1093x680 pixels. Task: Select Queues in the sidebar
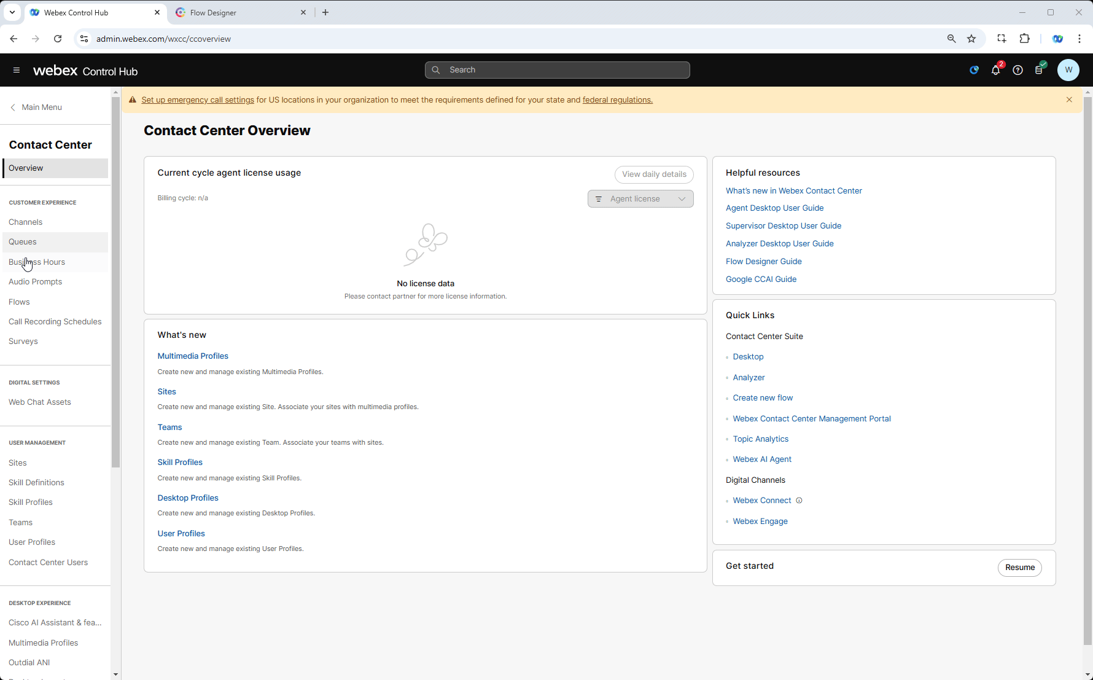coord(55,242)
